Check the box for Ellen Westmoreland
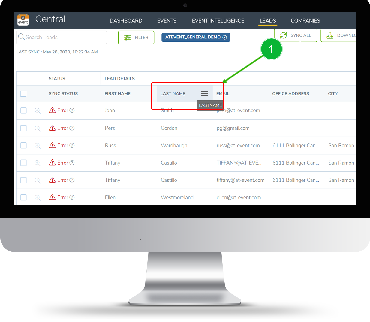This screenshot has width=370, height=322. tap(23, 197)
